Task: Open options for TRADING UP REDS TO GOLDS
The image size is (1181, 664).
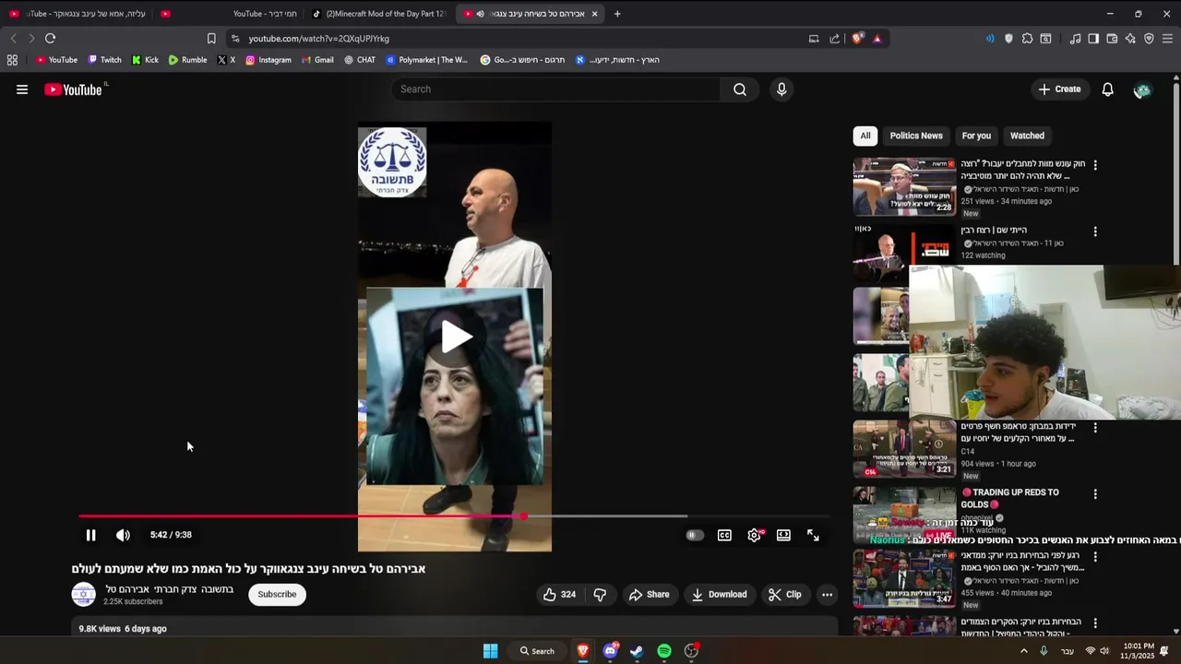Action: [x=1095, y=494]
